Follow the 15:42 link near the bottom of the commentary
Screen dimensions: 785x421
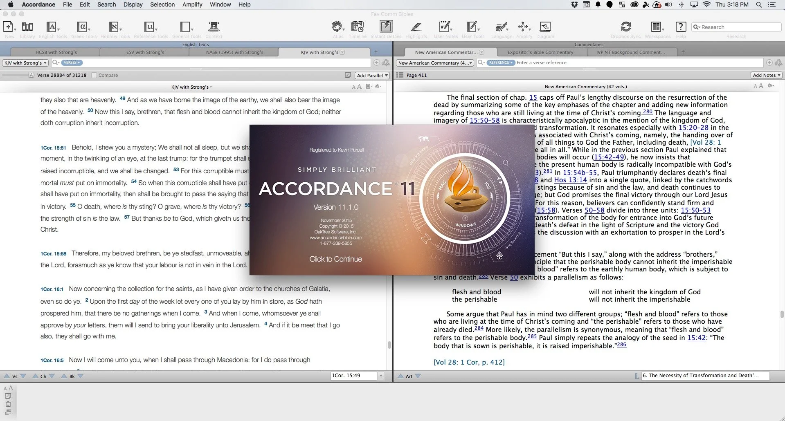pyautogui.click(x=696, y=338)
